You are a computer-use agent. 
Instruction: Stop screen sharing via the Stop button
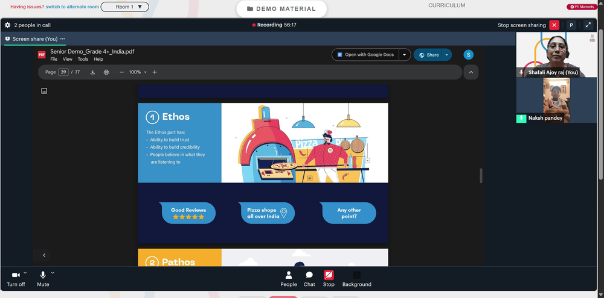point(329,279)
